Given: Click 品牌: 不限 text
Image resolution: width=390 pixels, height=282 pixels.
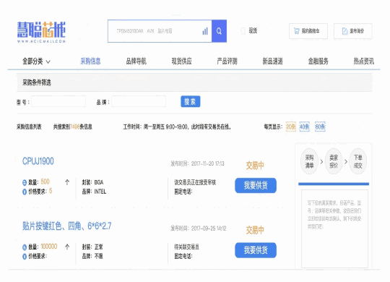Looking at the screenshot, I should [92, 256].
